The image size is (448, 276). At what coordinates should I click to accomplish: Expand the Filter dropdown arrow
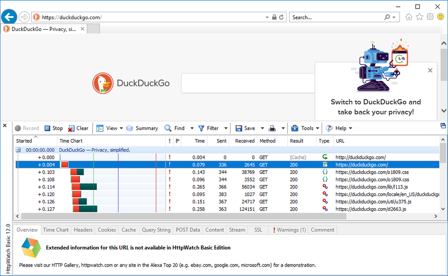226,128
